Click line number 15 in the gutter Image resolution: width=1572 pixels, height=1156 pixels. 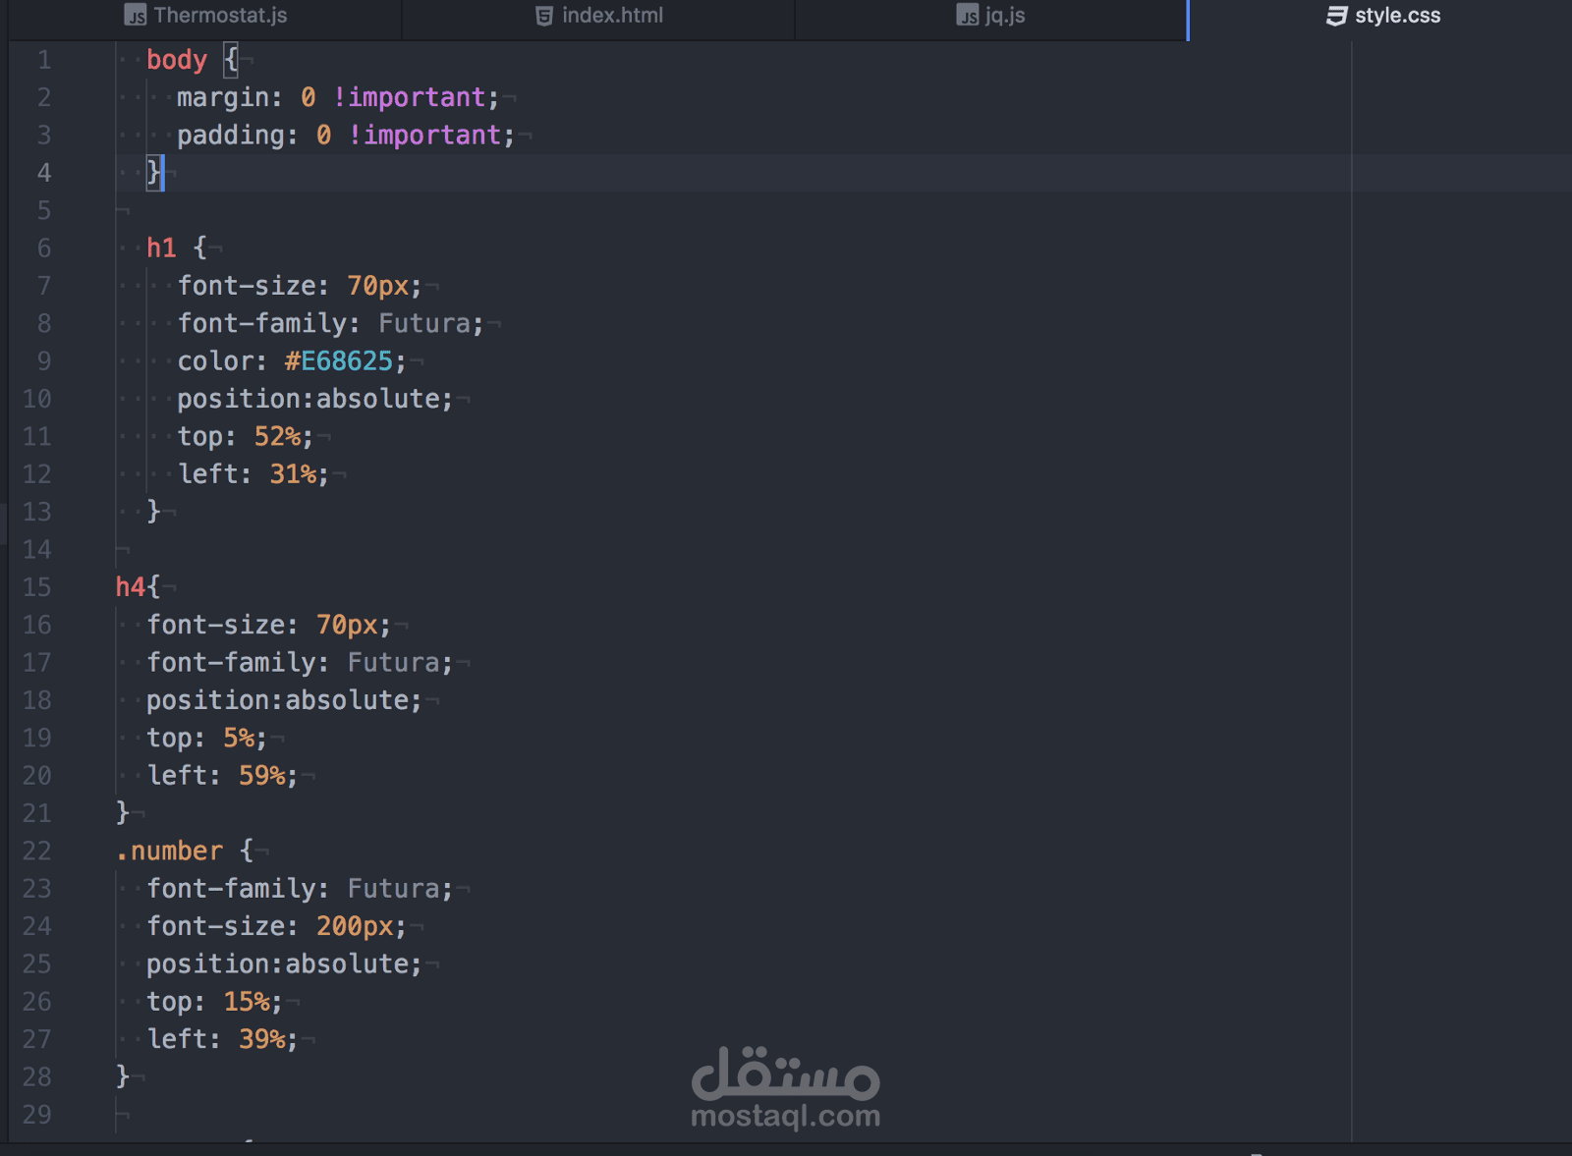click(37, 587)
